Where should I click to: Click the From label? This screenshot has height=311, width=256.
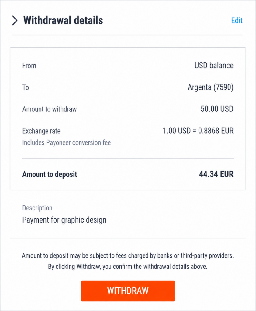pos(29,66)
